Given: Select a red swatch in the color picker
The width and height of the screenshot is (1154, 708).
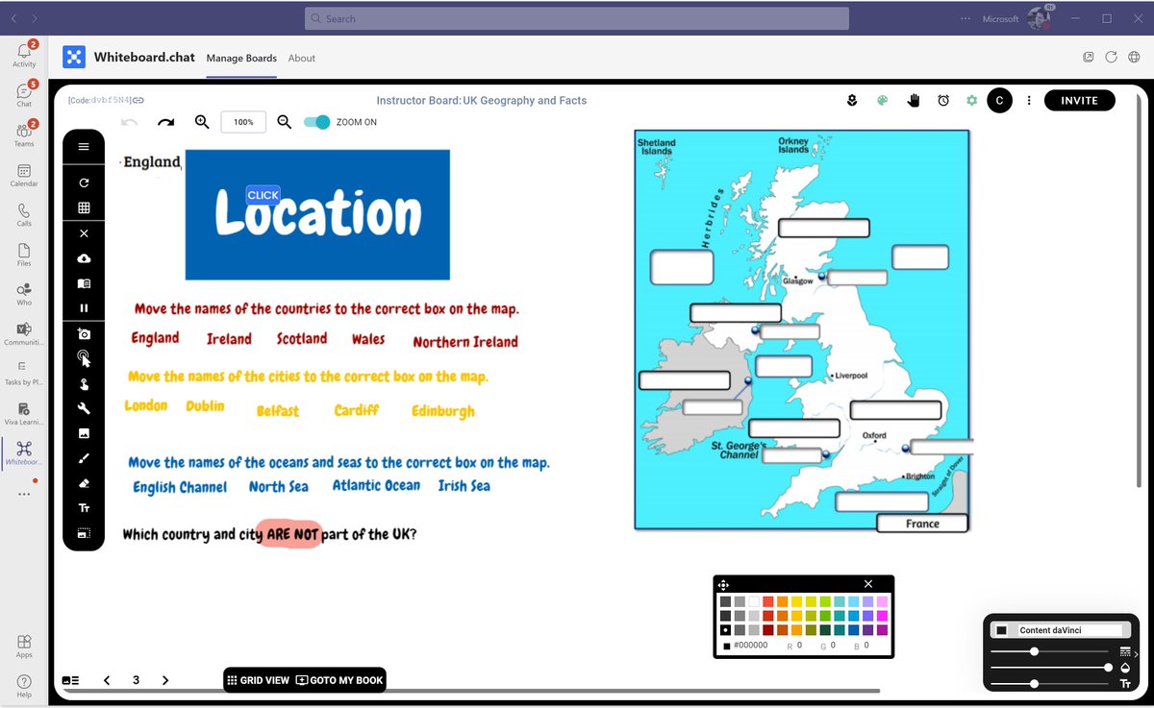Looking at the screenshot, I should tap(769, 601).
